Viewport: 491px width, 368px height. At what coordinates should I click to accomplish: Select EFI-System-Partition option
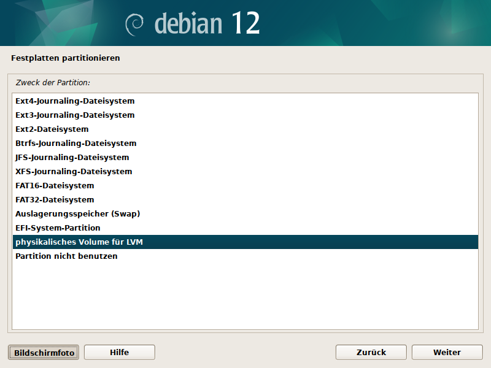click(58, 228)
